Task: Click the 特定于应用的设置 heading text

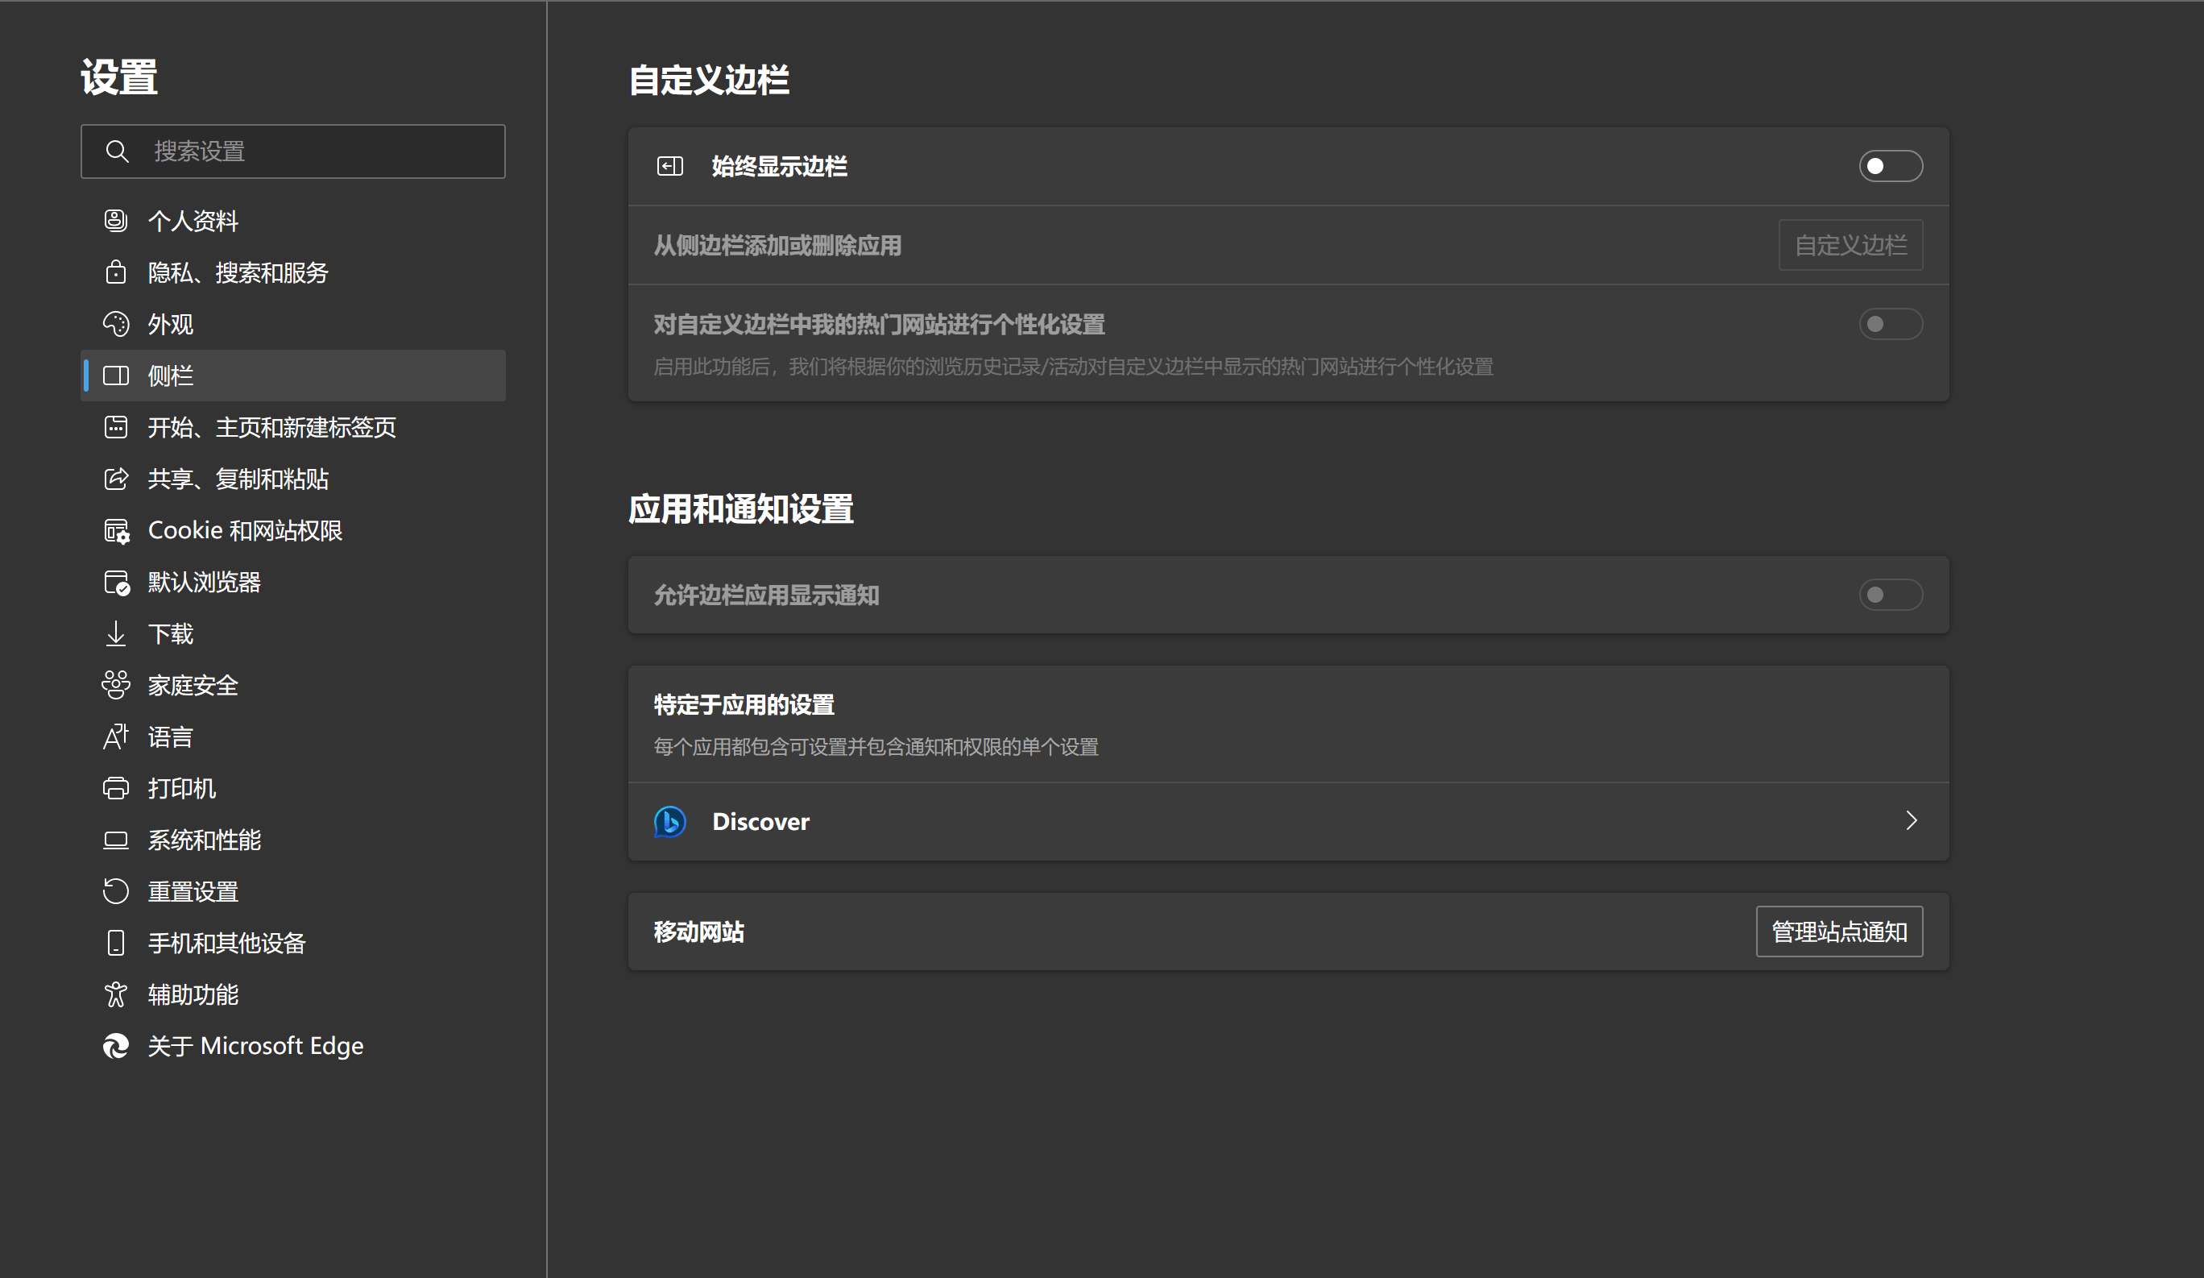Action: click(744, 705)
